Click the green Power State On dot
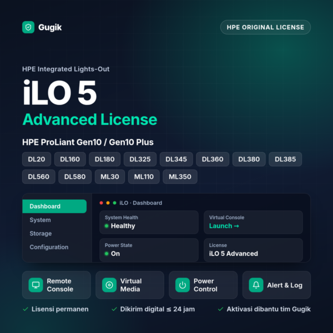This screenshot has width=333, height=333. click(107, 254)
